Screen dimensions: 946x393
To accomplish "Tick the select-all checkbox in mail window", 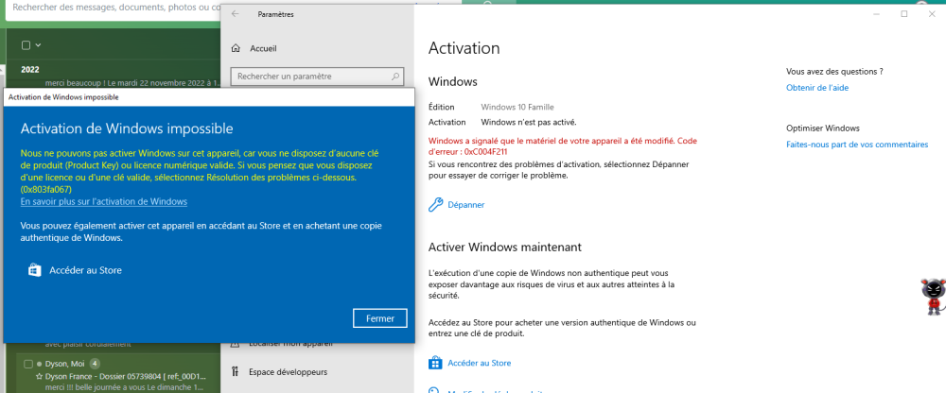I will point(26,45).
